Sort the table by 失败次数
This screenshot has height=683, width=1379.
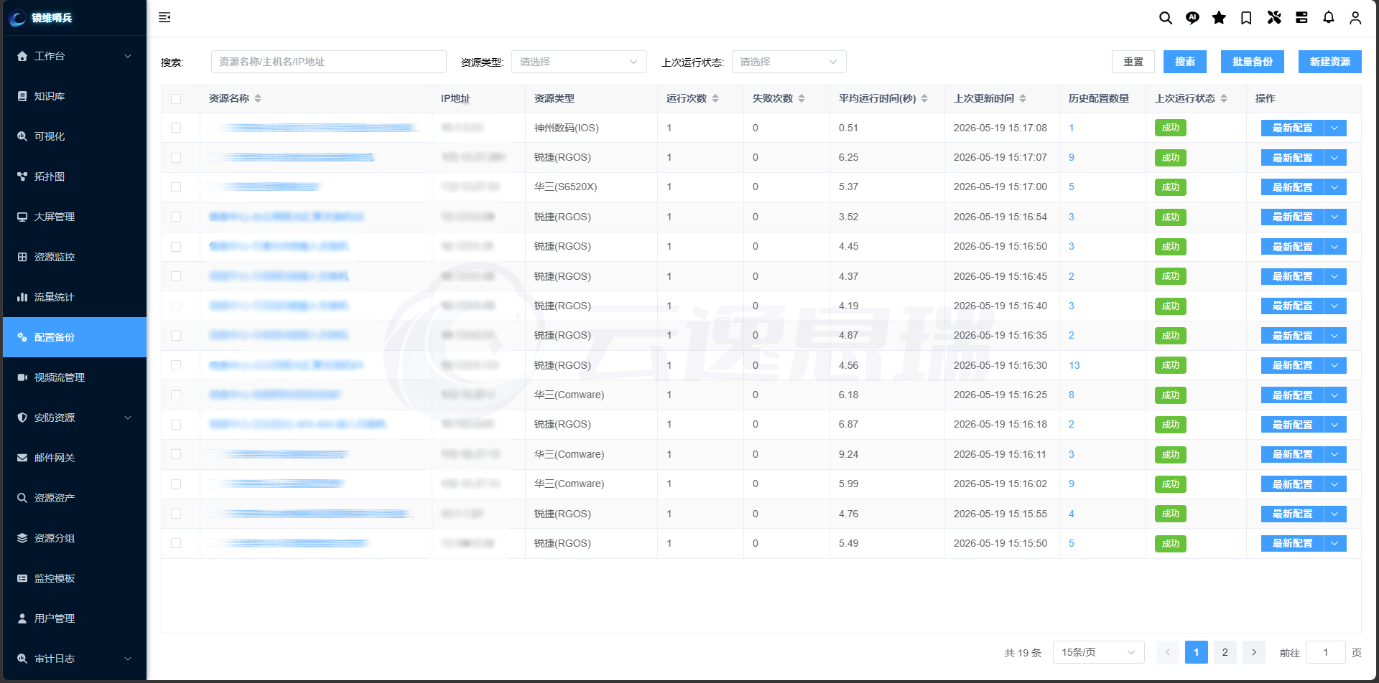click(x=802, y=98)
